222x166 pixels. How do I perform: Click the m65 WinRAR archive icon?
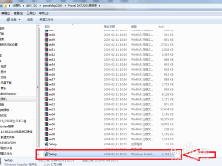47,119
